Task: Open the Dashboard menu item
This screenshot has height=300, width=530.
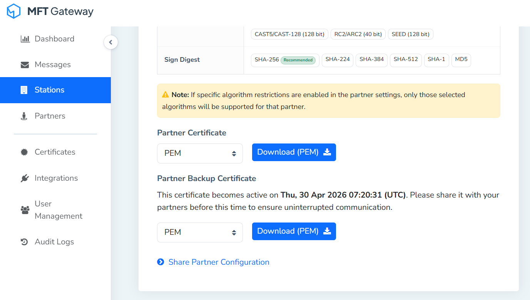Action: 55,39
